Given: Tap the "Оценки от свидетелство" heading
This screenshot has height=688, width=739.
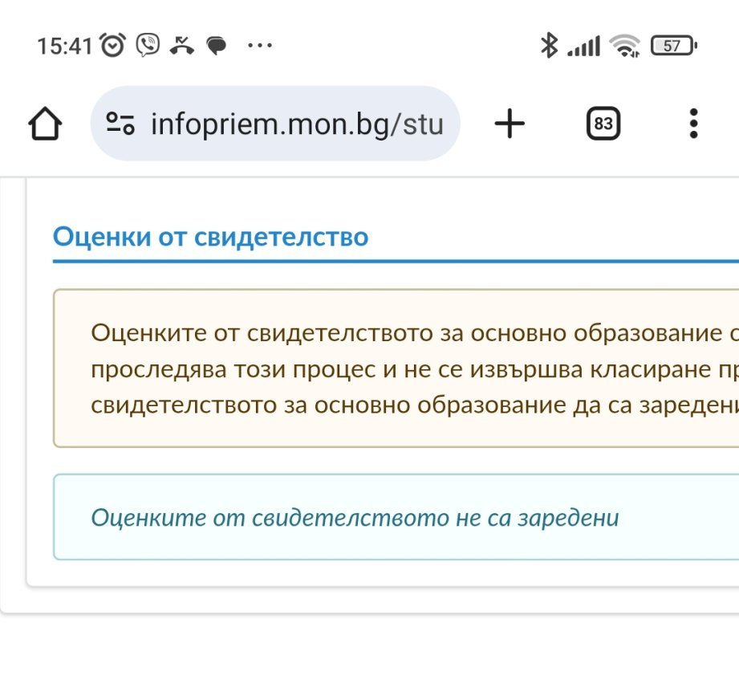Looking at the screenshot, I should 210,237.
